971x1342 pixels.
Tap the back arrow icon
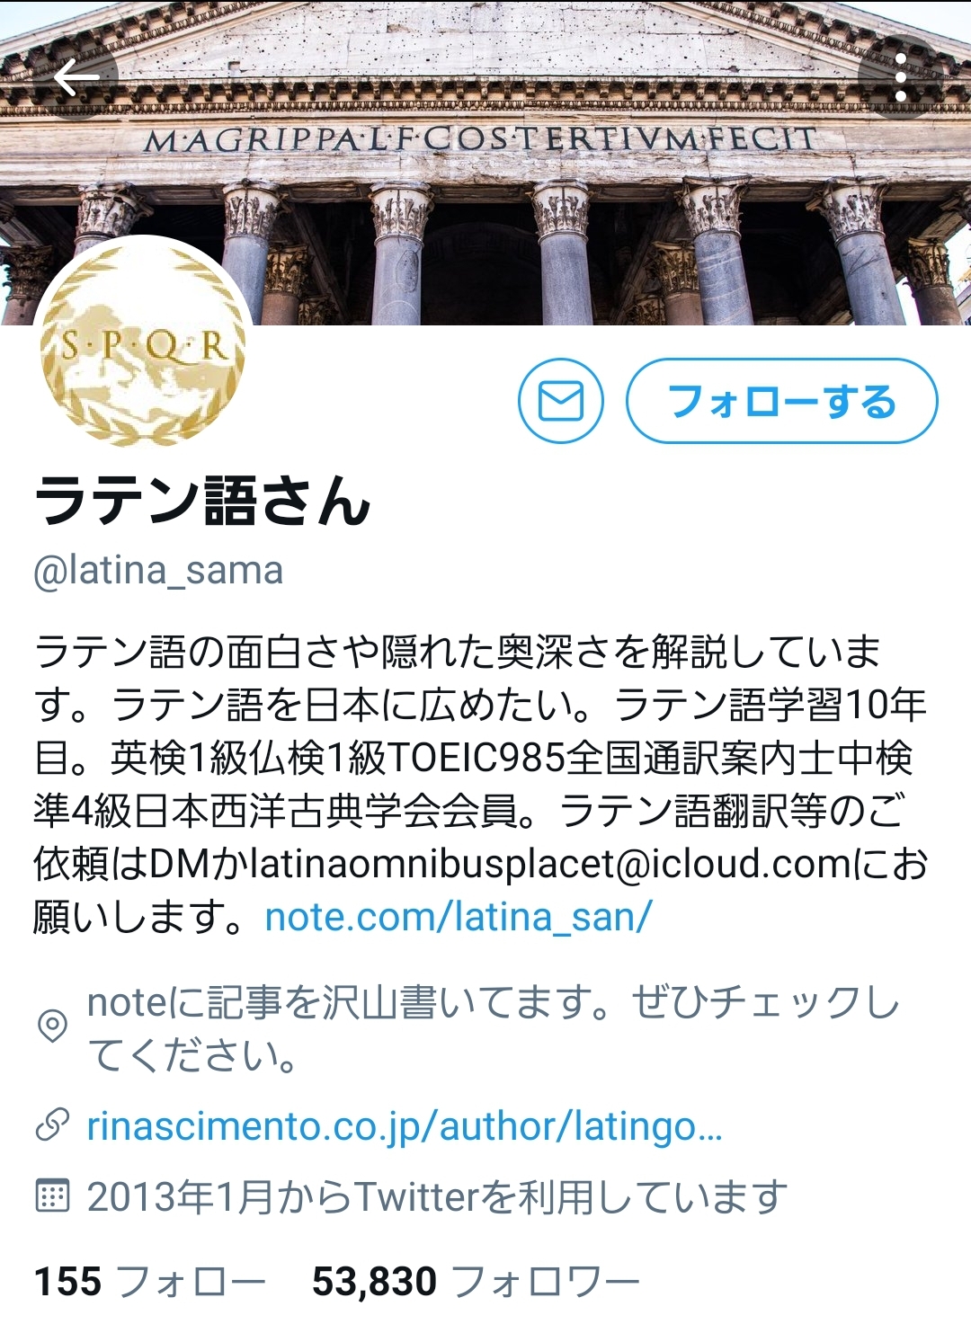tap(76, 78)
